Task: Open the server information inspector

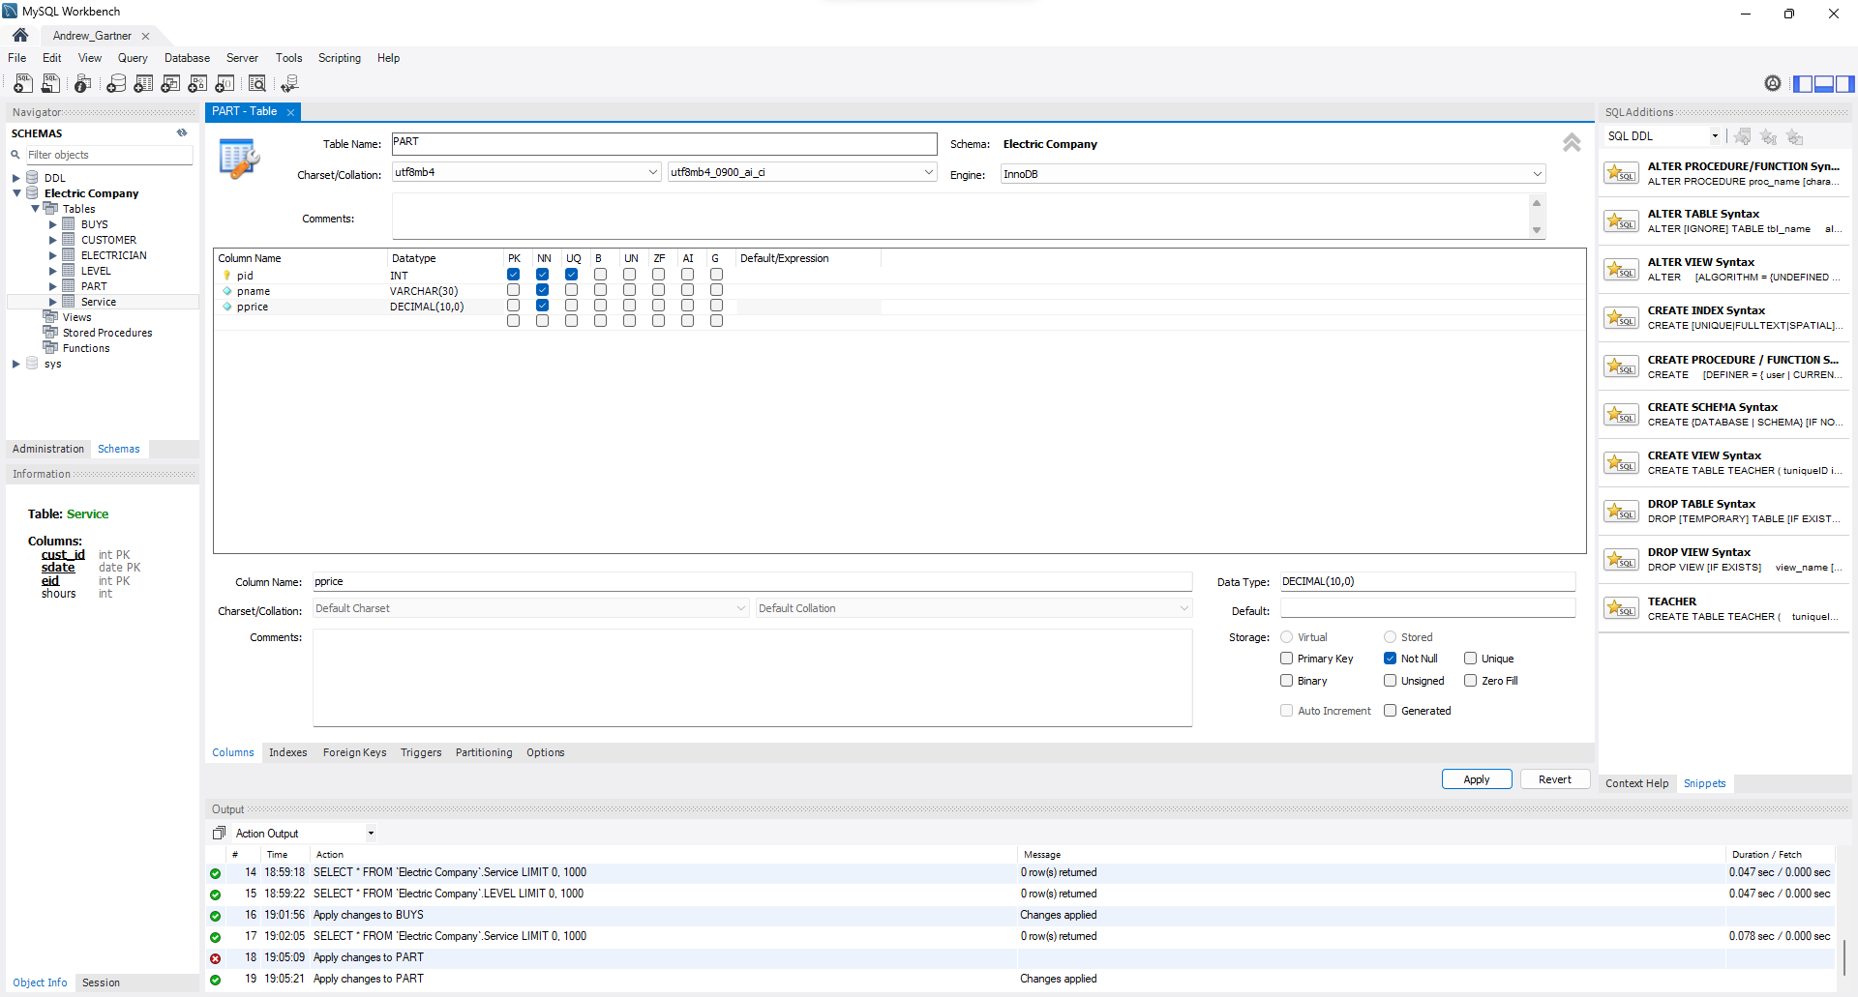Action: click(83, 84)
